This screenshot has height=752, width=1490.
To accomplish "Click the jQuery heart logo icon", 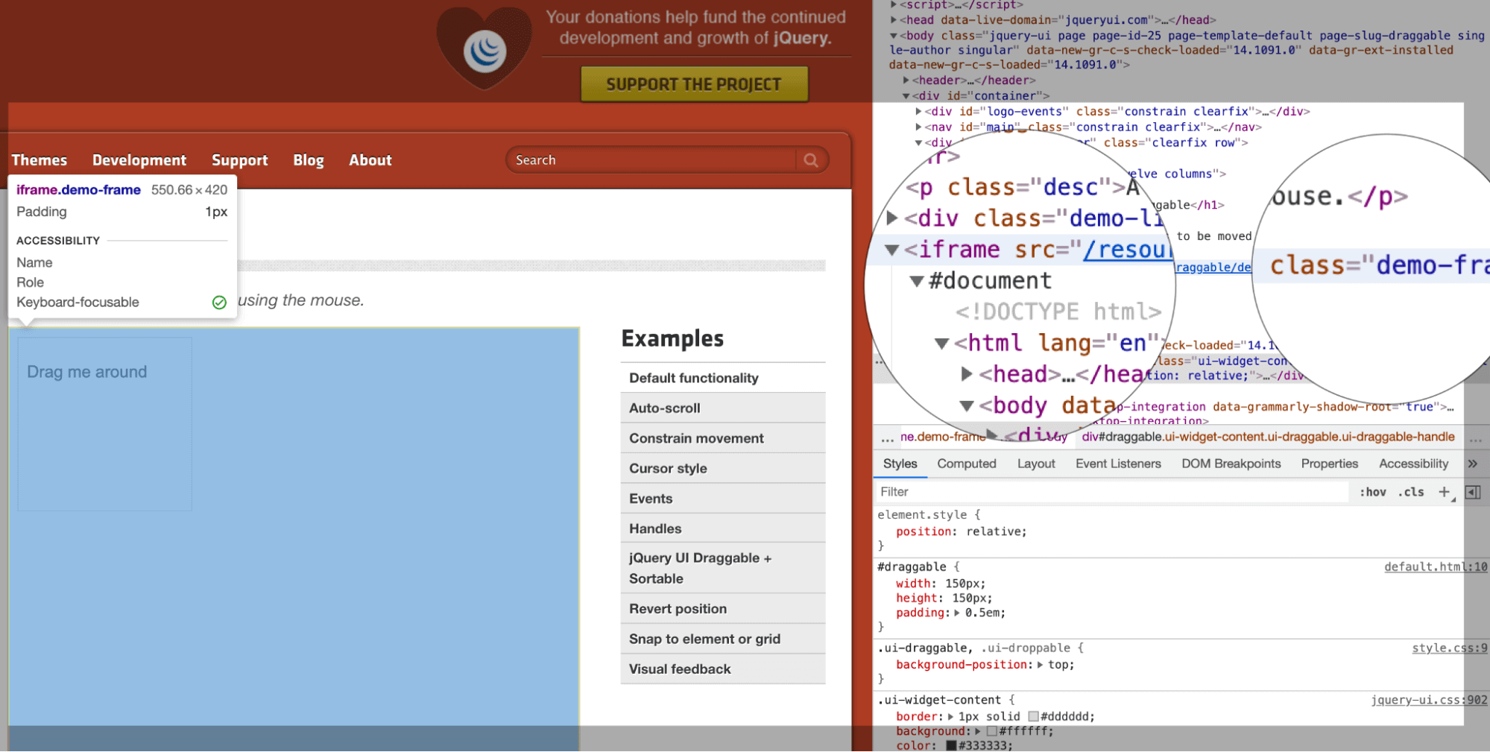I will click(x=484, y=51).
